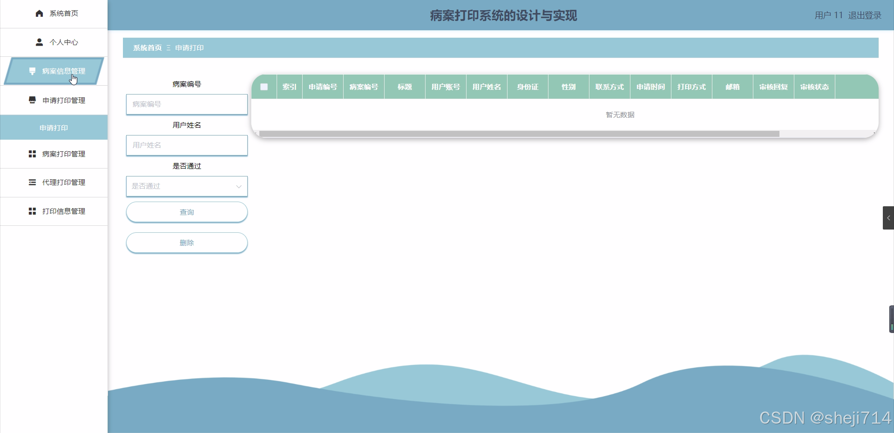This screenshot has height=433, width=894.
Task: Click the 病案信息管理 sidebar icon
Action: pos(32,71)
